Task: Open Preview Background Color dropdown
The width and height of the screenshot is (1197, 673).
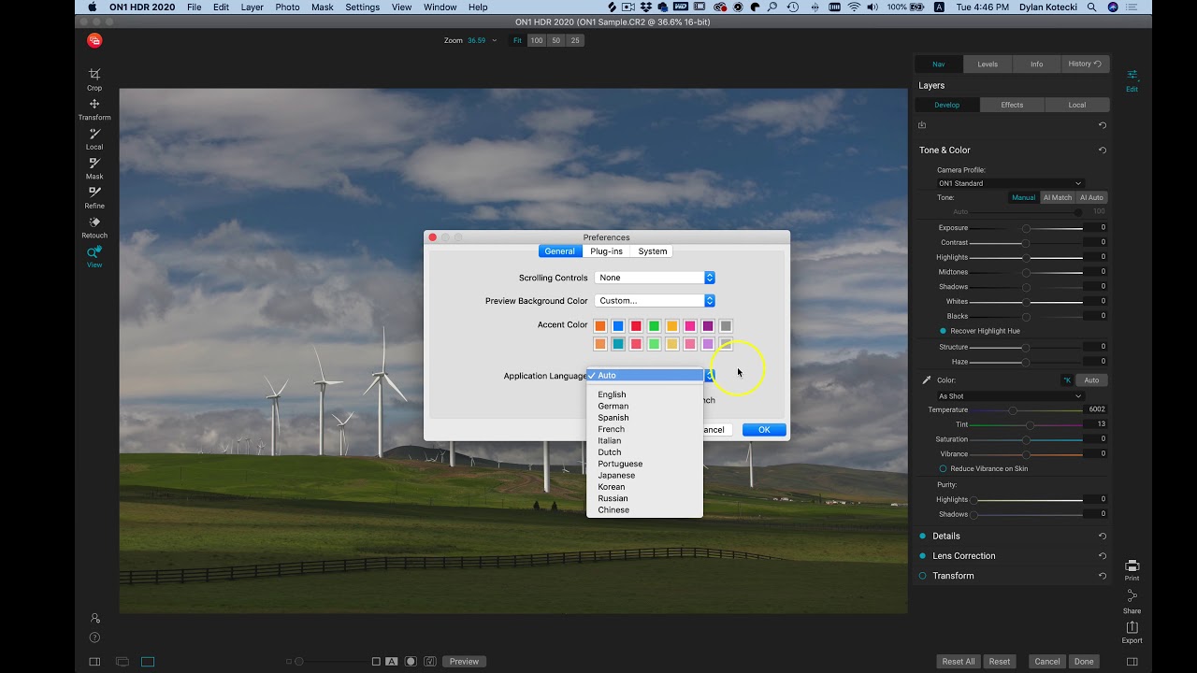Action: point(655,301)
